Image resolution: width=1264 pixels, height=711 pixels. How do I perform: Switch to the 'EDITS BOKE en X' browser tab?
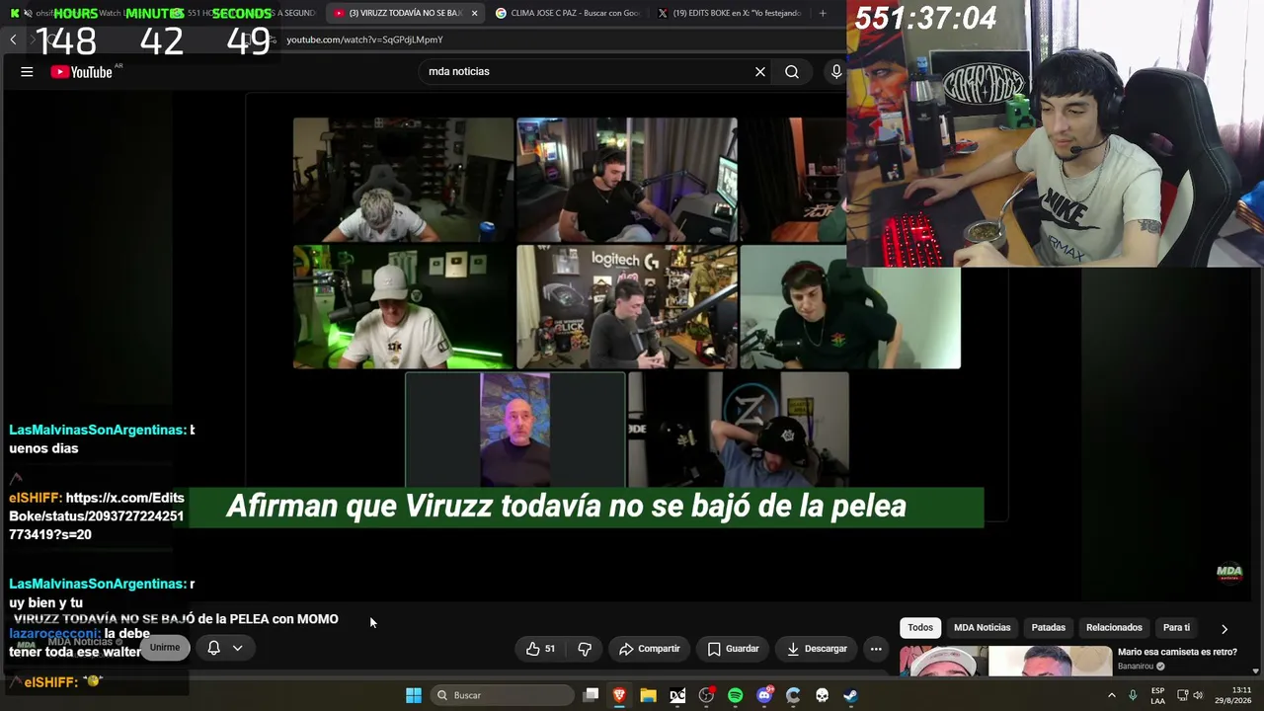pyautogui.click(x=729, y=13)
